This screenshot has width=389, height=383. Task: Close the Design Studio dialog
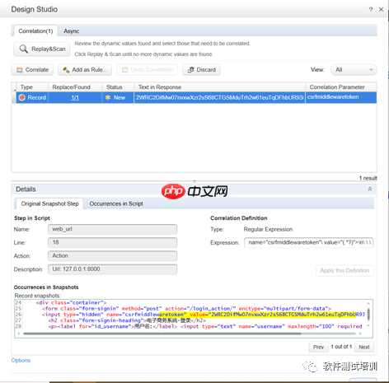pyautogui.click(x=381, y=9)
